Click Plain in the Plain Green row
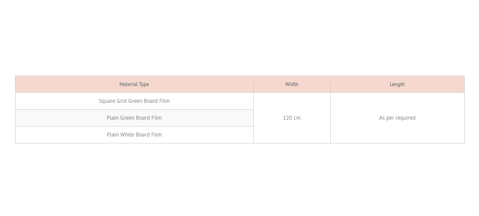Screen dimensions: 479x216 (112, 118)
